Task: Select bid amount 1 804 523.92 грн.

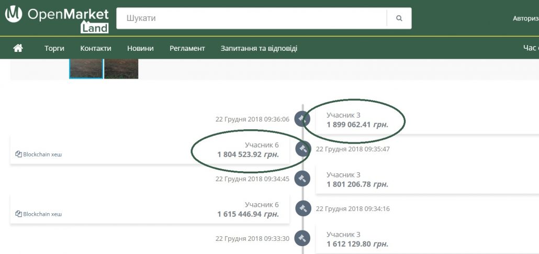Action: coord(248,154)
